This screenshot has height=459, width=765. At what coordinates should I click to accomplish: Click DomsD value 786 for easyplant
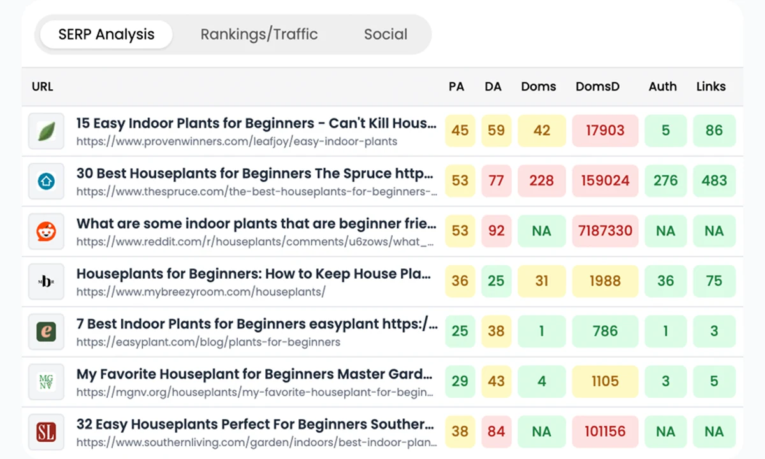click(605, 331)
